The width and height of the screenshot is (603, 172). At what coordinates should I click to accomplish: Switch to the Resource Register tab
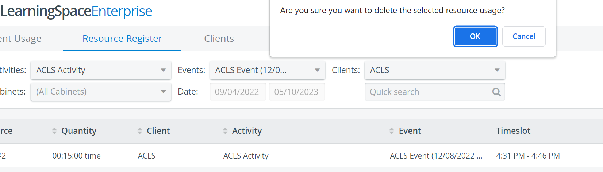122,39
